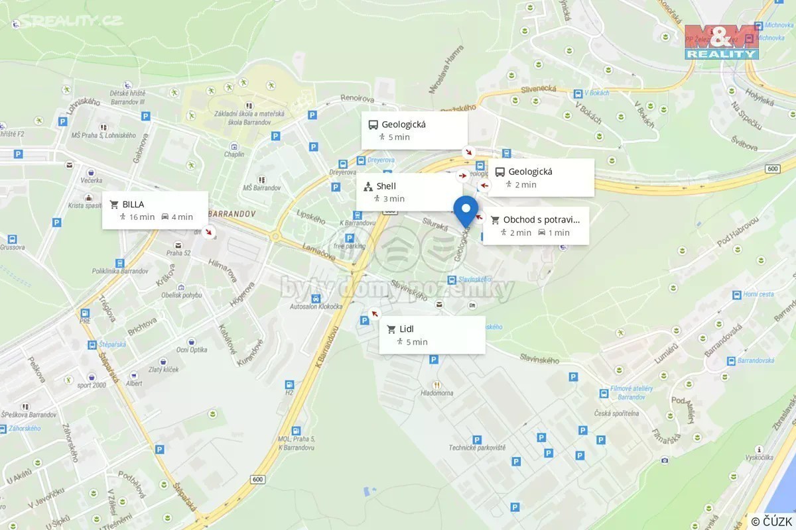This screenshot has width=796, height=530.
Task: Click the Barrandovská bus stop icon
Action: [731, 361]
